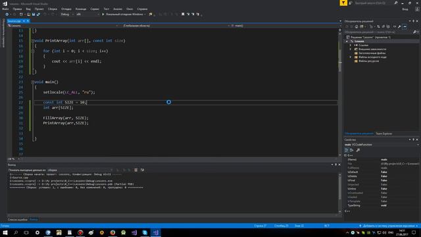Image resolution: width=421 pixels, height=237 pixels.
Task: Collapse the main function outline
Action: [33, 82]
